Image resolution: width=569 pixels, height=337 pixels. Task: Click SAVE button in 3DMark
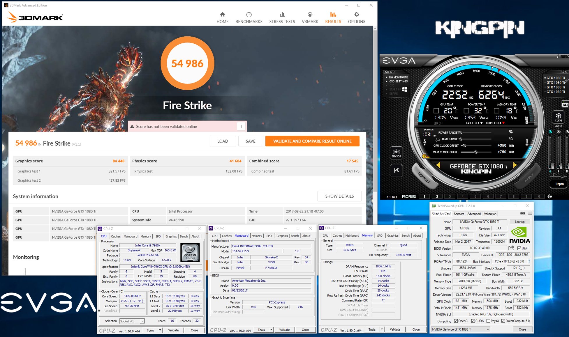[251, 141]
